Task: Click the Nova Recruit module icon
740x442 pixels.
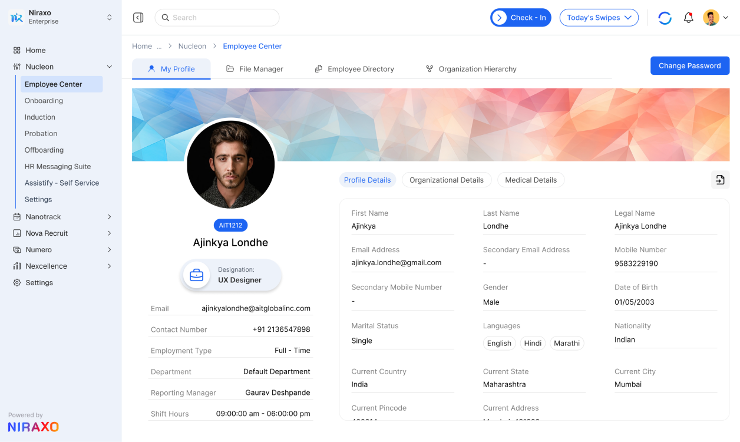Action: tap(16, 233)
